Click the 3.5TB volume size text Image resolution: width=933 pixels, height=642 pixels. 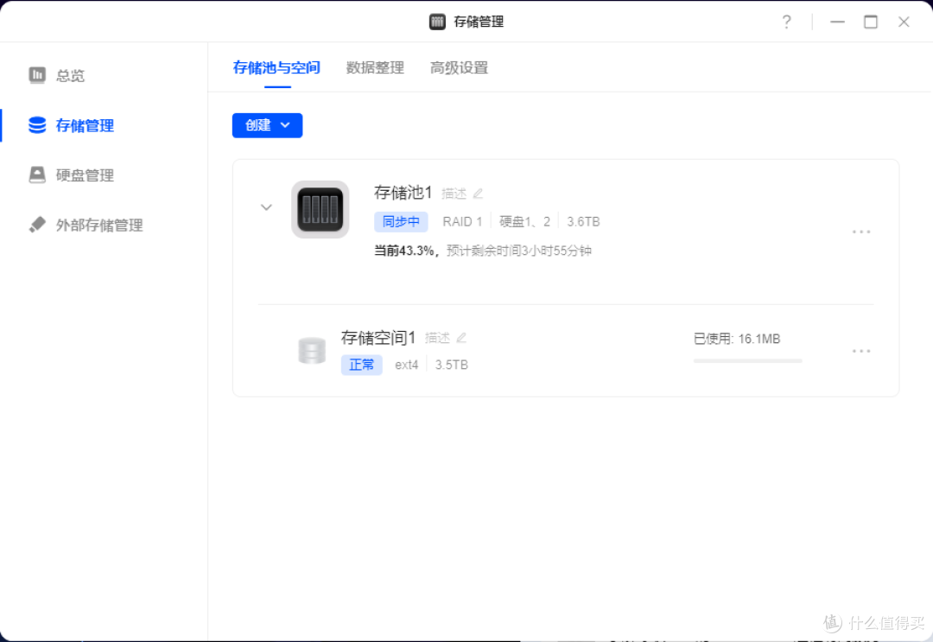pyautogui.click(x=452, y=365)
